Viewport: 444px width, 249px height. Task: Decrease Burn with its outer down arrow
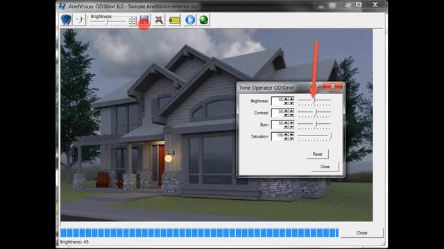(x=291, y=127)
